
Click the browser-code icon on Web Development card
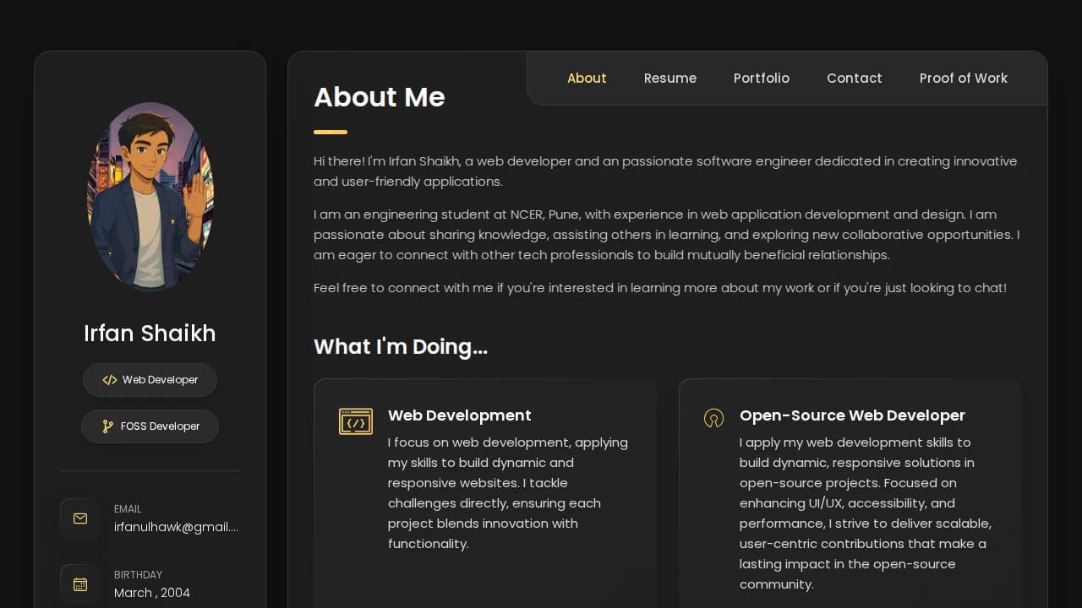(356, 421)
